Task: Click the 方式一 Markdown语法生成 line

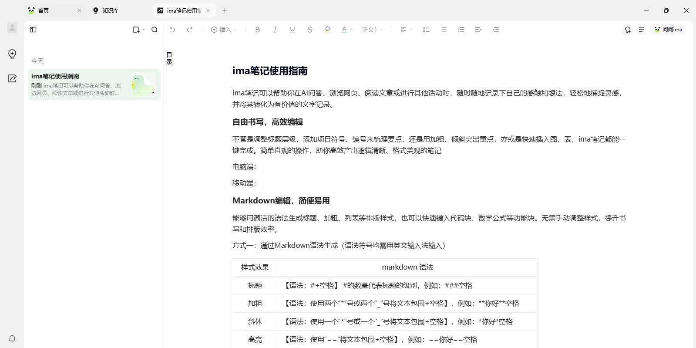Action: [x=339, y=246]
